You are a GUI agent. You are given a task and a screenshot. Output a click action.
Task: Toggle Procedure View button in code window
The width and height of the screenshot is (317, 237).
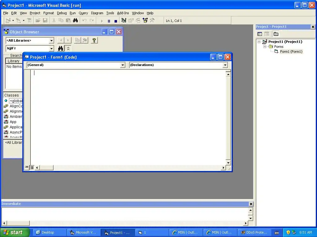click(x=27, y=167)
